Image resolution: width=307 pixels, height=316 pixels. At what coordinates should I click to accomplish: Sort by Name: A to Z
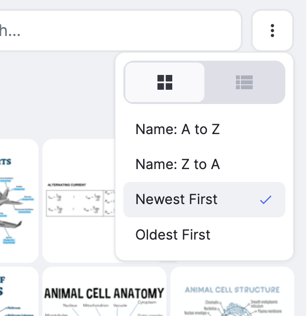pos(177,130)
